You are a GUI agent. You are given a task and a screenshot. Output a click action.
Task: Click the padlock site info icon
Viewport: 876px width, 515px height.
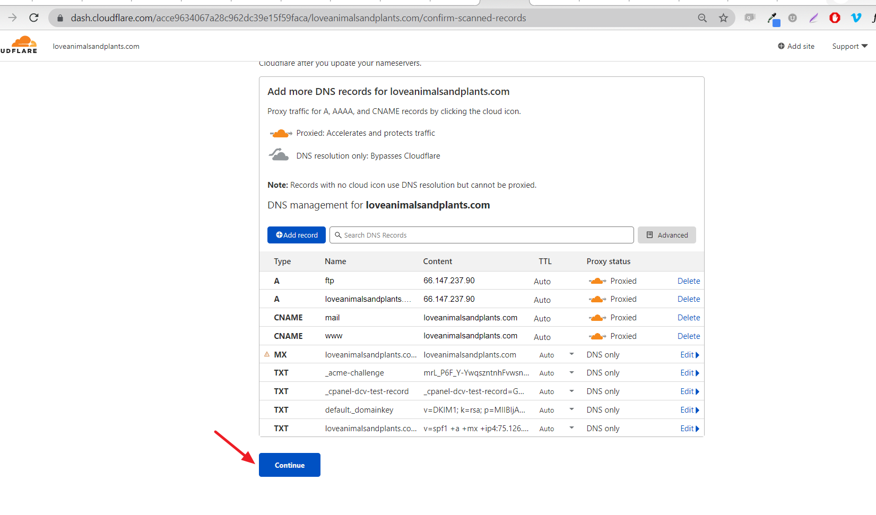coord(60,18)
